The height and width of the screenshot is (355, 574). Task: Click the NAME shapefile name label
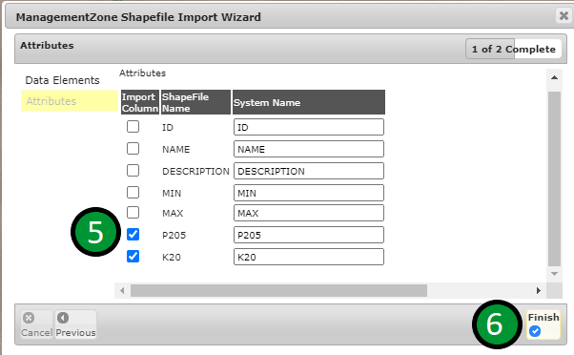[x=176, y=149]
